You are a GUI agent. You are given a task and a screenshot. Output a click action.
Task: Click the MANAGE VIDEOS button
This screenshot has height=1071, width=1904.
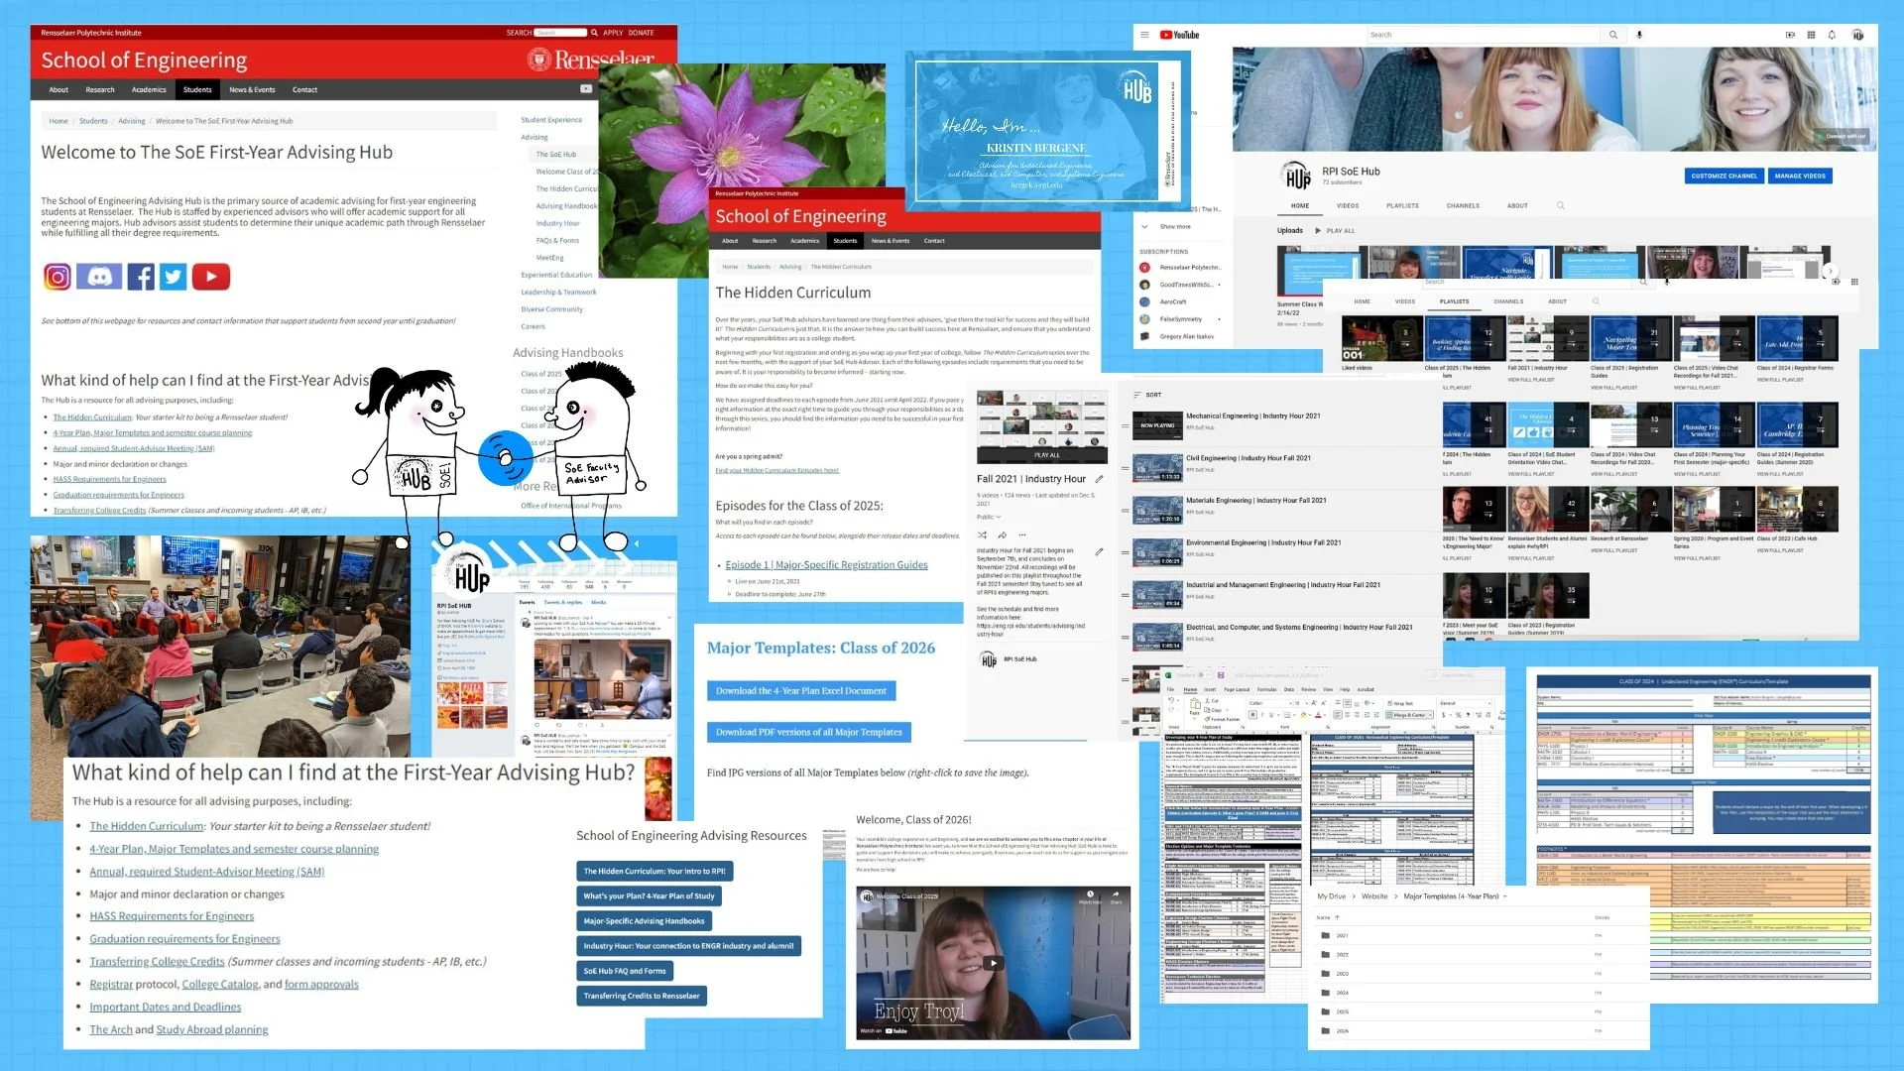pyautogui.click(x=1800, y=176)
